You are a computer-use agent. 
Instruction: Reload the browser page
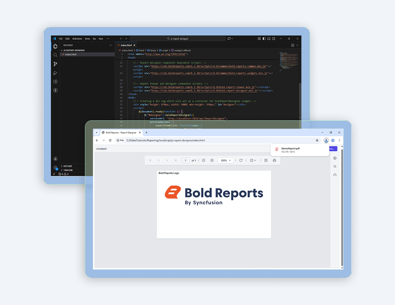(110, 140)
